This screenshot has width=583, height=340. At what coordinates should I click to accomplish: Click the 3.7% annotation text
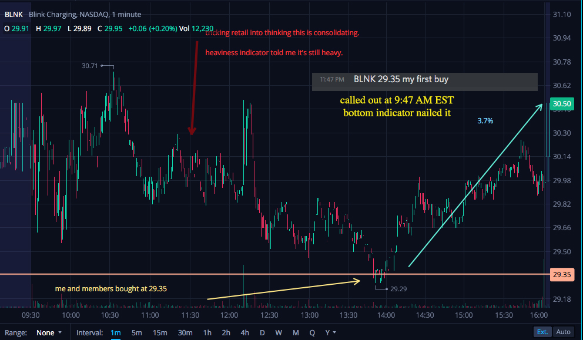[x=485, y=121]
